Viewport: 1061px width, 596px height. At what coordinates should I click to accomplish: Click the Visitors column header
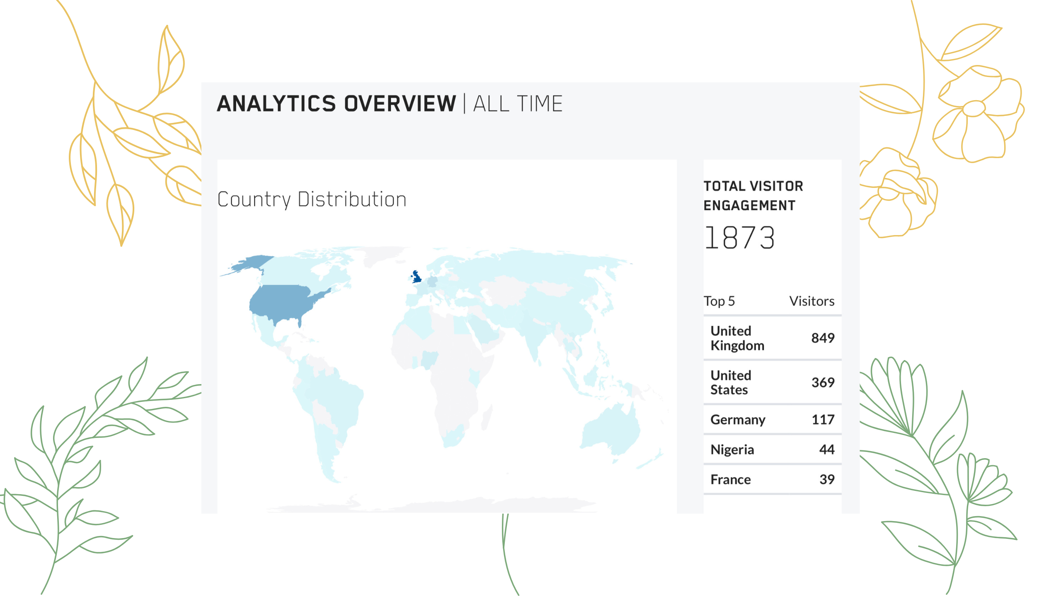tap(811, 301)
